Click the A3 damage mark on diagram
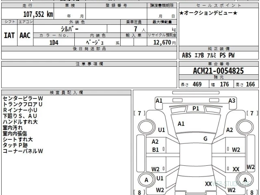 pyautogui.click(x=232, y=101)
